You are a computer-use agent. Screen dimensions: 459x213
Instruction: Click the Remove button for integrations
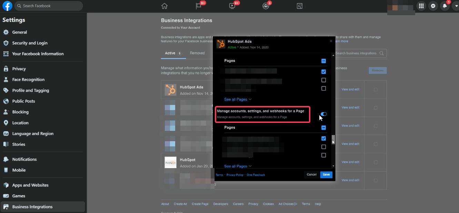click(x=378, y=70)
